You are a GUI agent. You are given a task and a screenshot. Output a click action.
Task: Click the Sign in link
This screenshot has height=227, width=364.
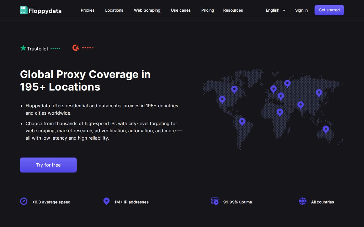point(301,10)
